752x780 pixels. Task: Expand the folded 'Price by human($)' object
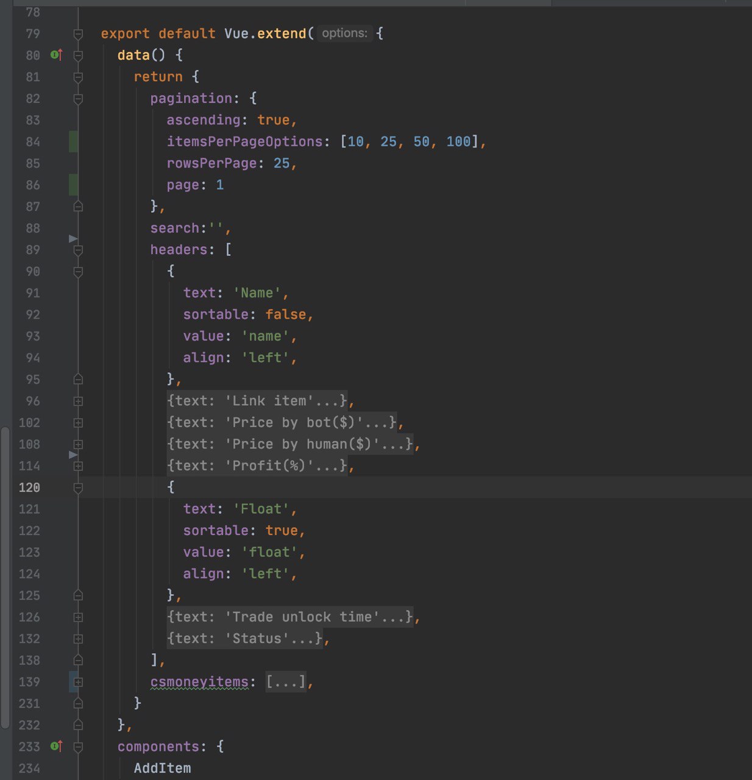click(78, 444)
